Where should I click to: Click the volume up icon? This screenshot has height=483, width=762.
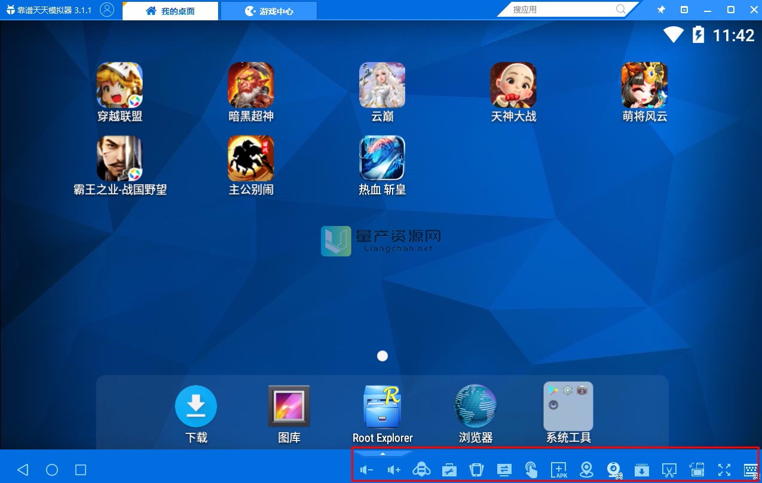click(x=394, y=470)
